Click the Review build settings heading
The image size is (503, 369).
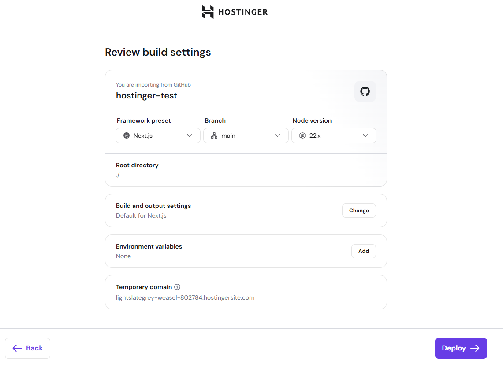tap(158, 52)
